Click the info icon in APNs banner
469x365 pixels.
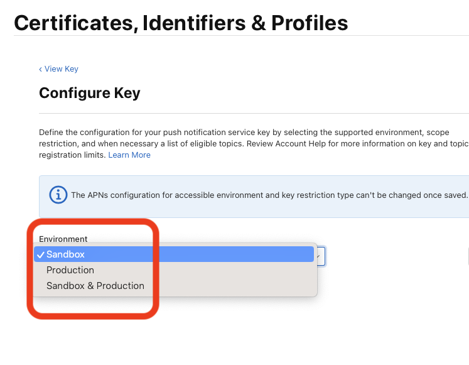tap(58, 195)
